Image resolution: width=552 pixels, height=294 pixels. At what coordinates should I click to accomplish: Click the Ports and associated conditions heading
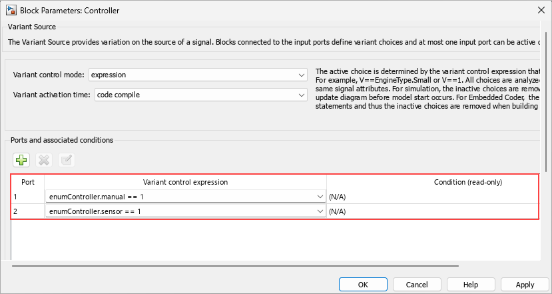pyautogui.click(x=62, y=140)
